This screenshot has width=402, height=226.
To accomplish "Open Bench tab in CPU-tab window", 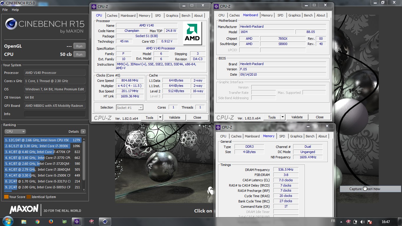I will click(x=186, y=16).
